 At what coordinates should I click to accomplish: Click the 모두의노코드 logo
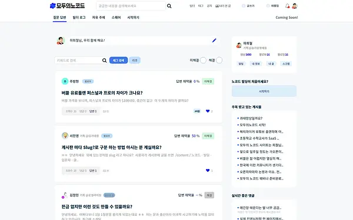(x=67, y=6)
